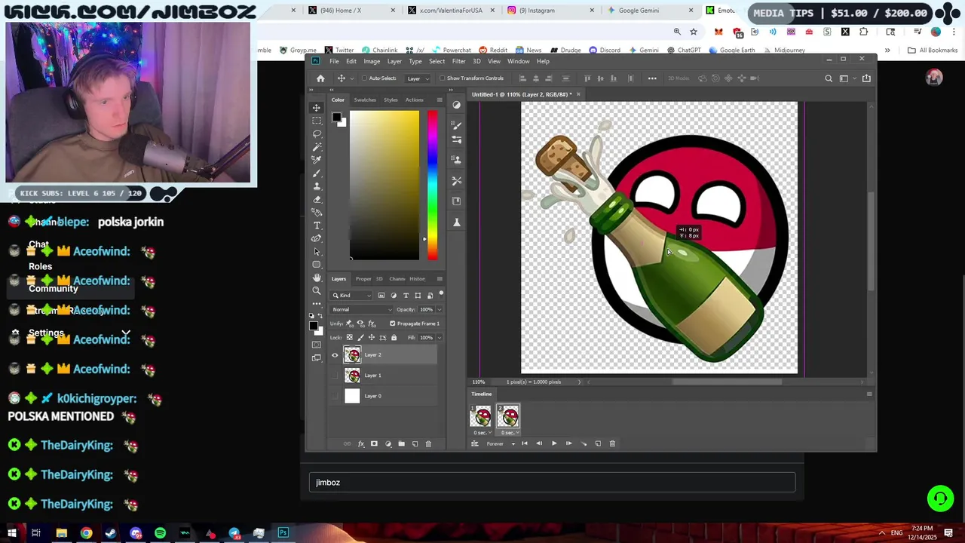
Task: Click the foreground color swatch in Color panel
Action: pos(336,117)
